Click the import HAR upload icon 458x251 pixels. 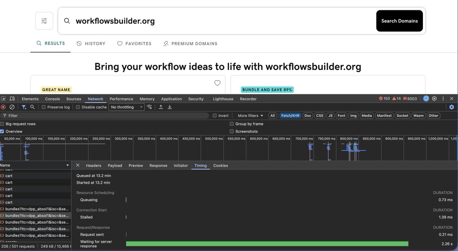click(x=161, y=107)
